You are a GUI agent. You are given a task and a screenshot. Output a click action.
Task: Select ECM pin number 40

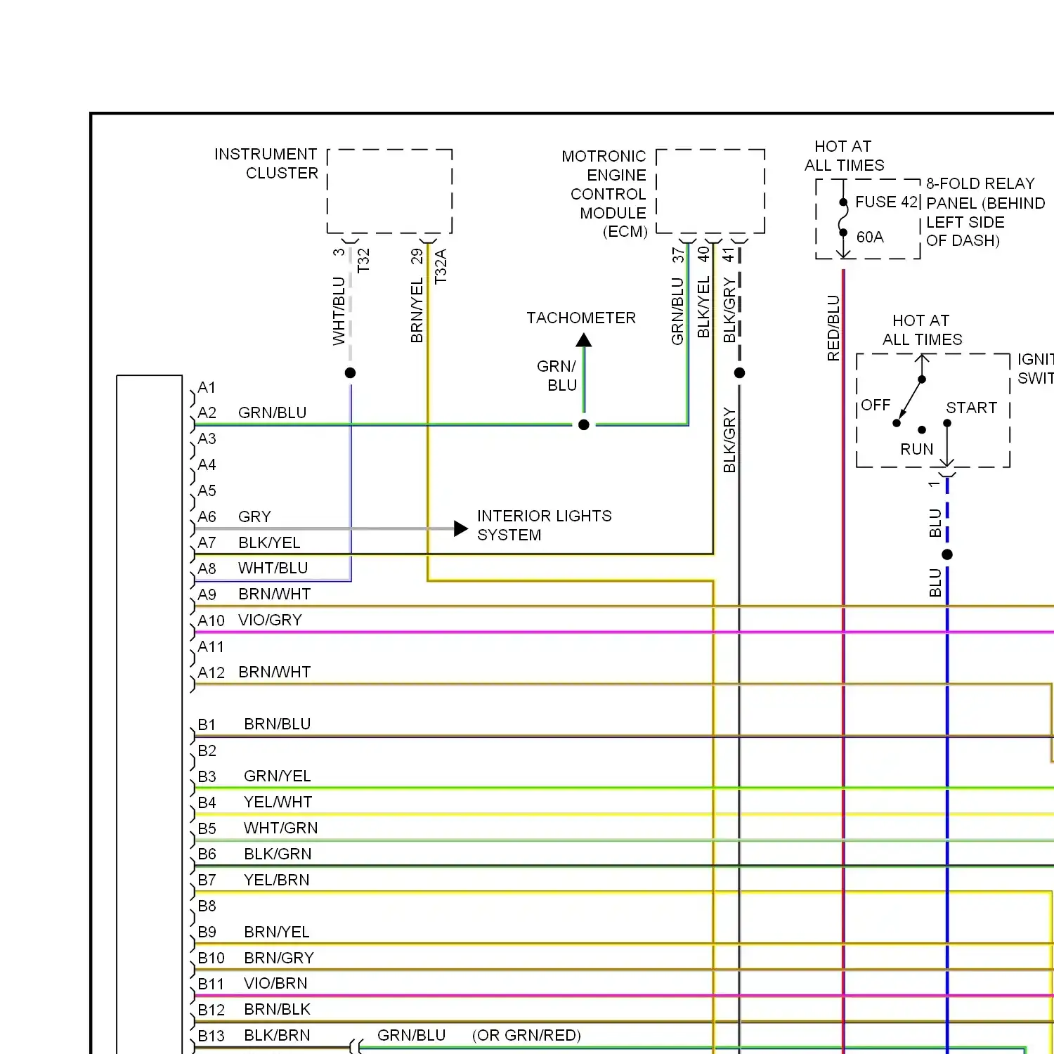coord(703,254)
